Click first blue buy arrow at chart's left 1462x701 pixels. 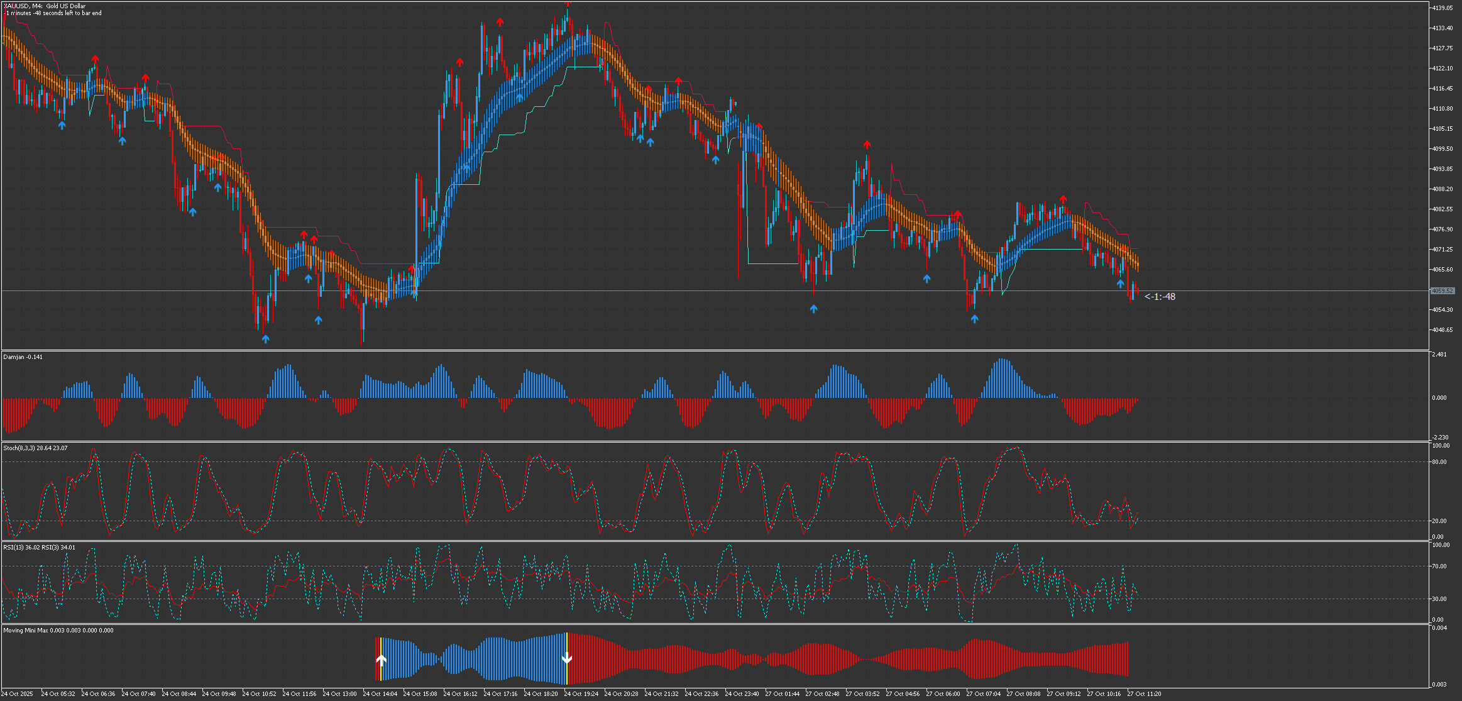62,125
